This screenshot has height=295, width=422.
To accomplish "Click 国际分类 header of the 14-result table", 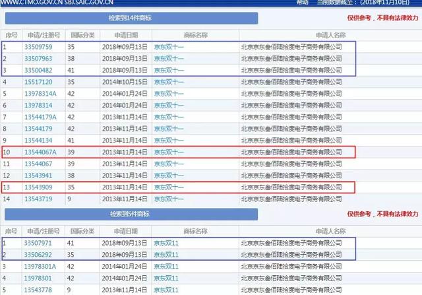I will click(x=82, y=35).
